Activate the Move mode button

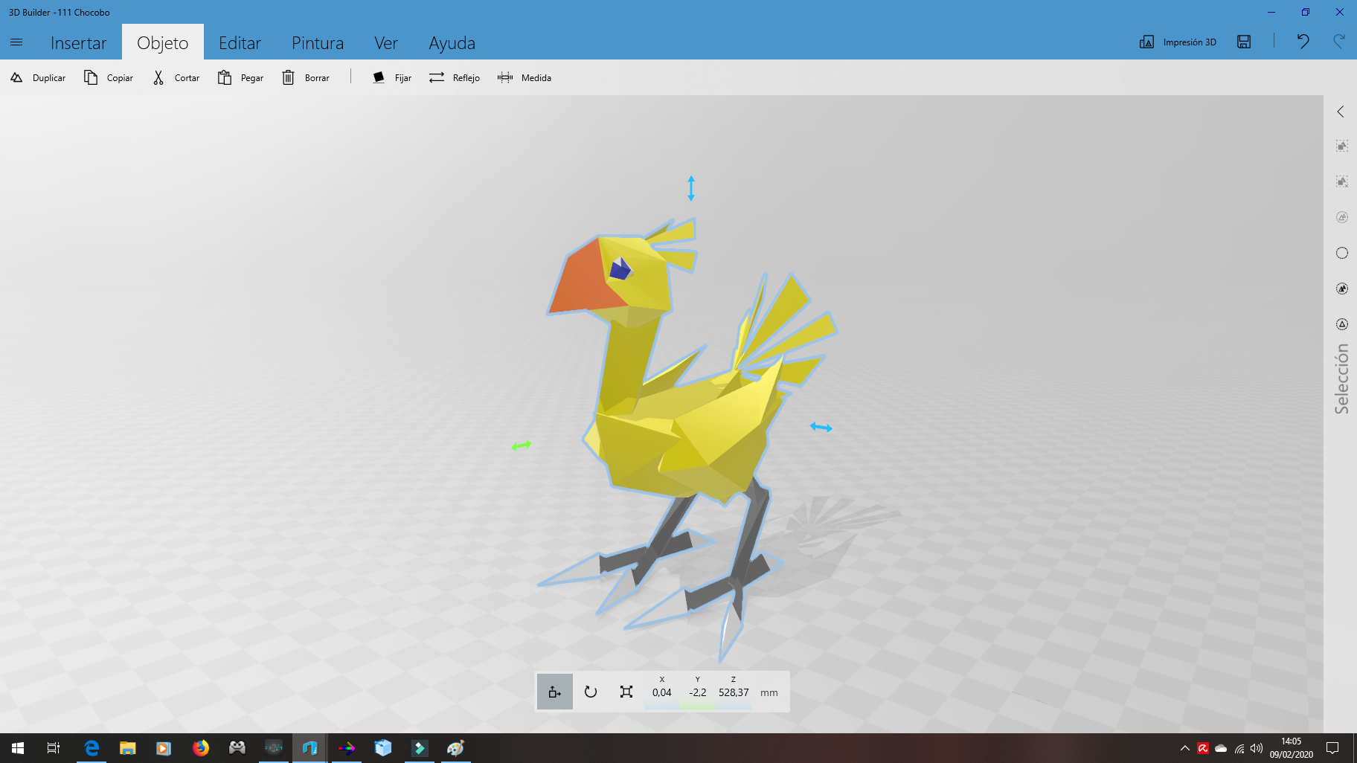[555, 692]
